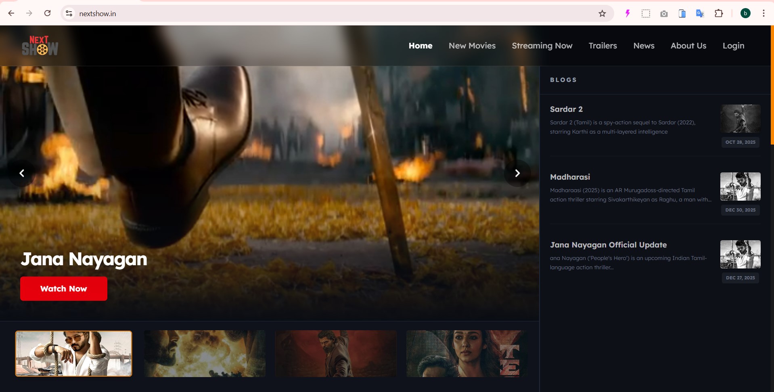
Task: Open the Trailers page
Action: [602, 46]
